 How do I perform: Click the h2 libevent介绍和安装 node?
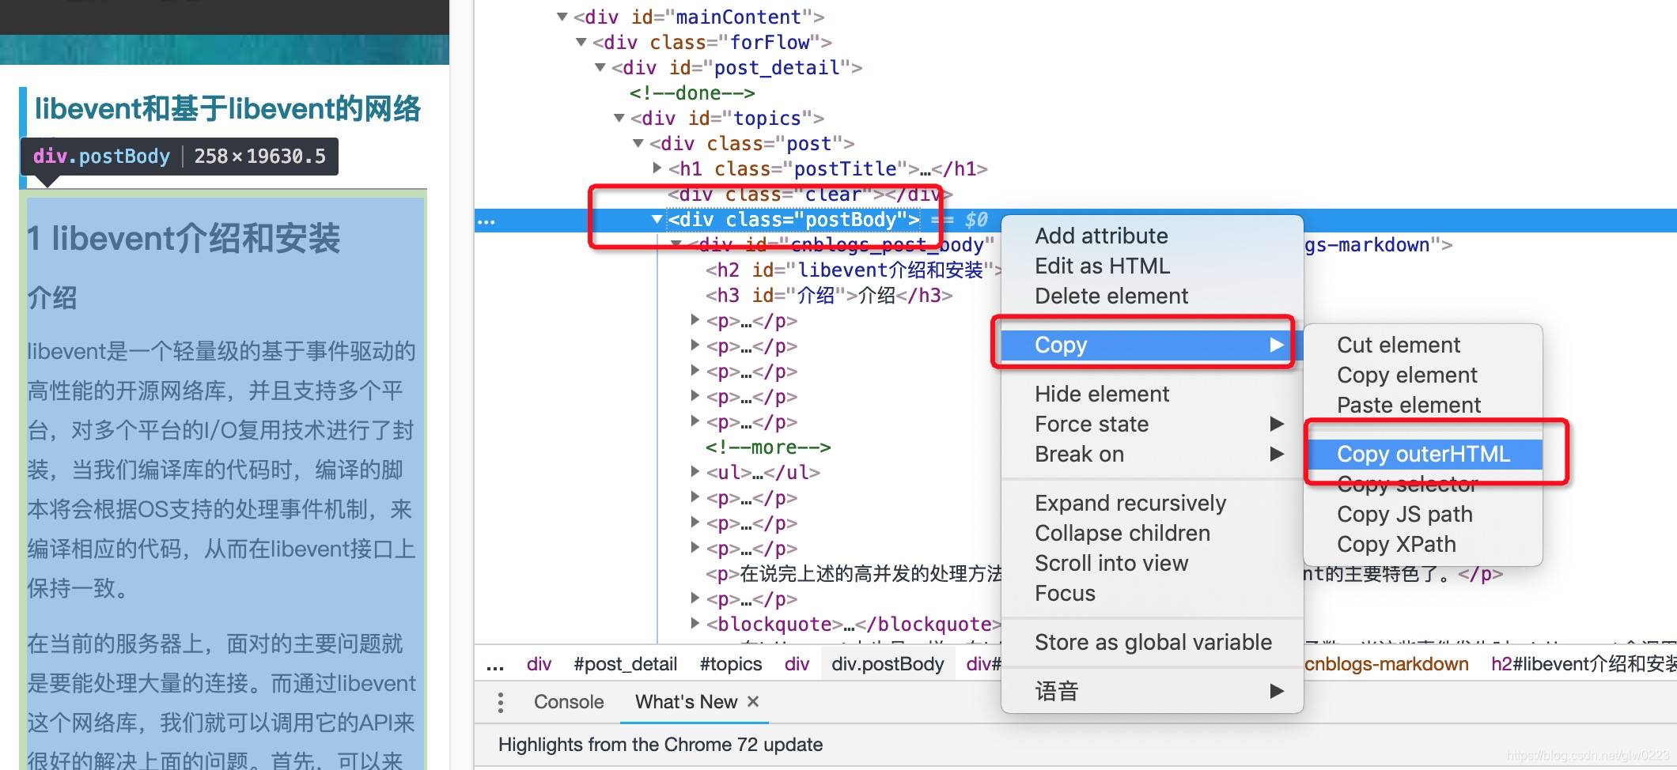click(x=854, y=270)
